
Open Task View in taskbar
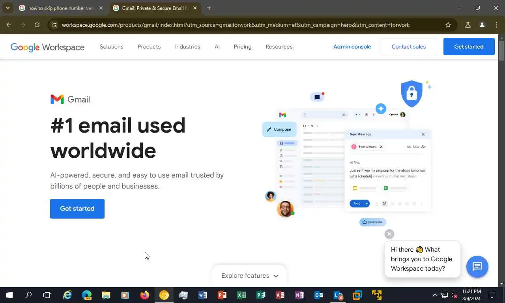pyautogui.click(x=47, y=295)
